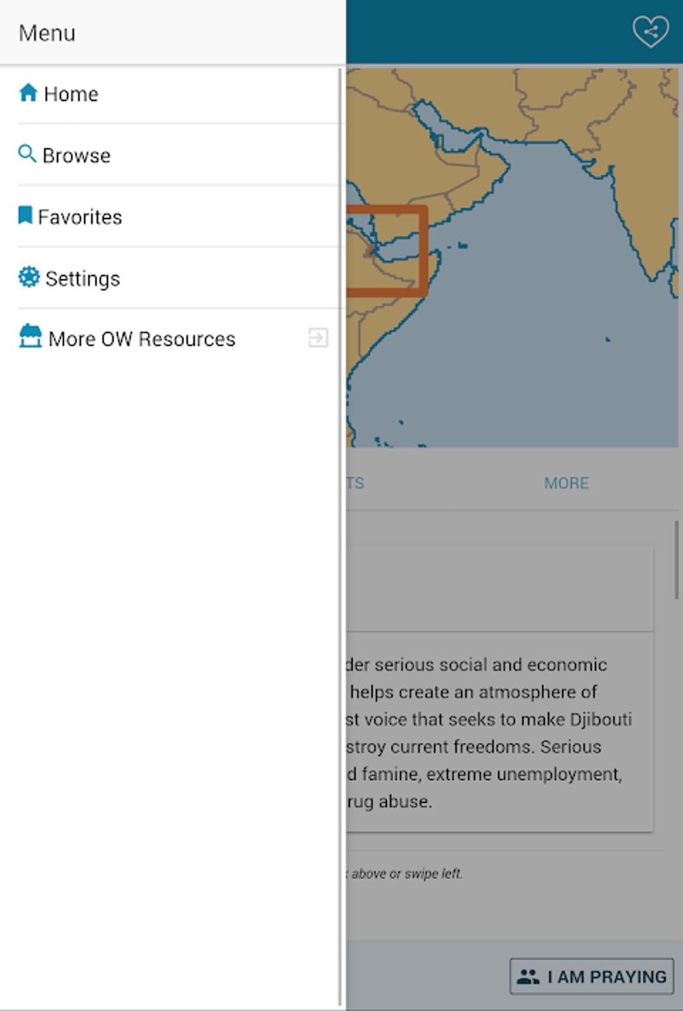Click the Menu header title
683x1011 pixels.
point(47,33)
